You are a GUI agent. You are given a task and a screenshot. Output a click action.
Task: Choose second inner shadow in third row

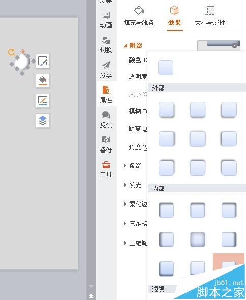[x=198, y=268]
